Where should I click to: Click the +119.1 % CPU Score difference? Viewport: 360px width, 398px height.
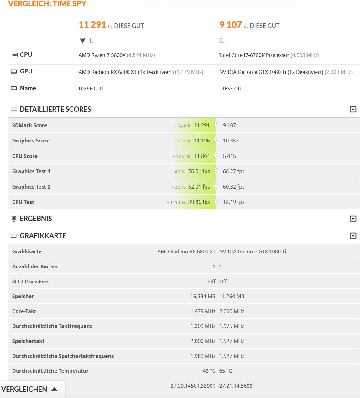click(181, 156)
